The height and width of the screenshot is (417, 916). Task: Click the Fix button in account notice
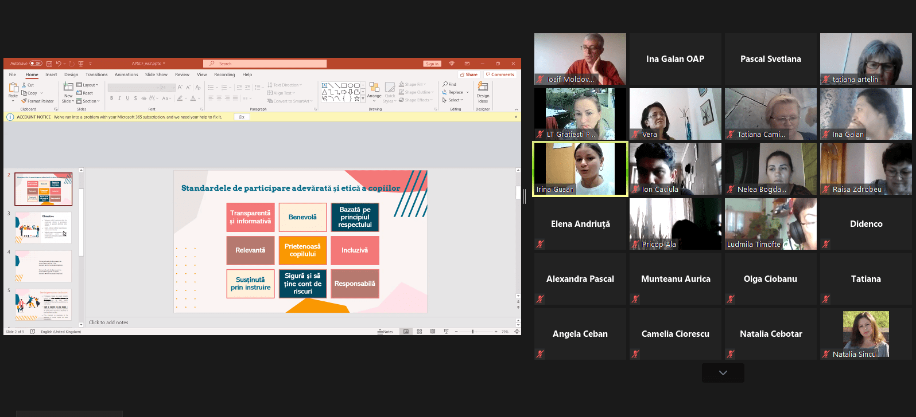point(242,117)
